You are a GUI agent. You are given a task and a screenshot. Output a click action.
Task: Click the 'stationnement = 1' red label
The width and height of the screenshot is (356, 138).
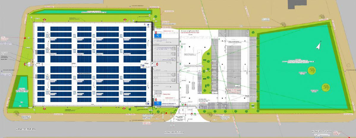pyautogui.click(x=170, y=98)
